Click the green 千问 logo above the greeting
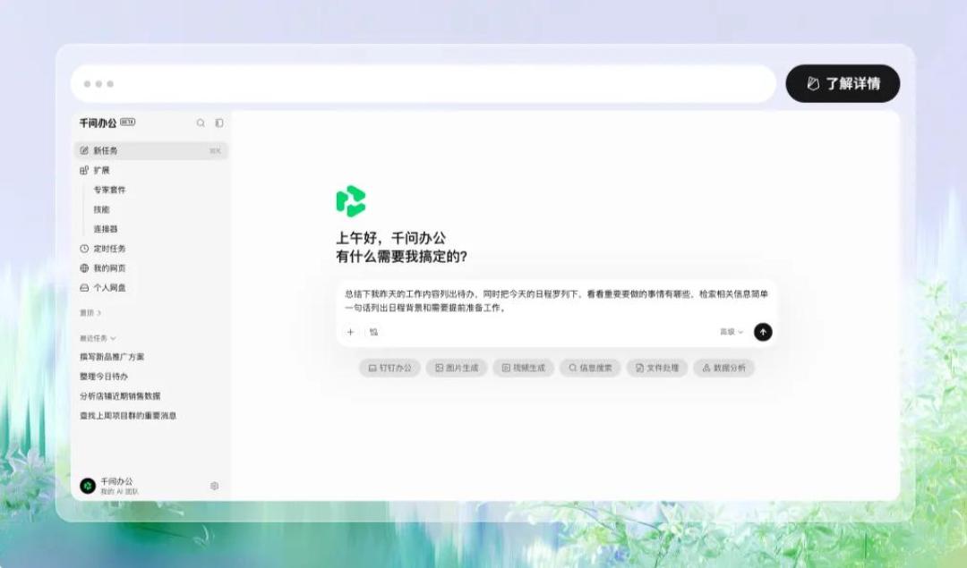Screen dimensions: 967x568 click(351, 201)
